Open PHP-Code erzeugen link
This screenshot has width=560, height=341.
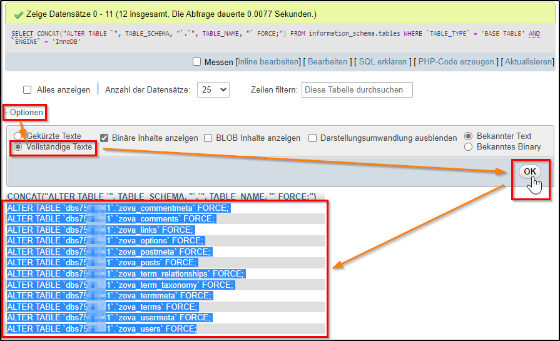456,62
